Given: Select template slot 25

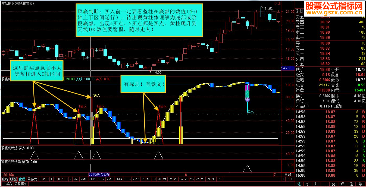Looking at the screenshot, I should coord(186,179).
